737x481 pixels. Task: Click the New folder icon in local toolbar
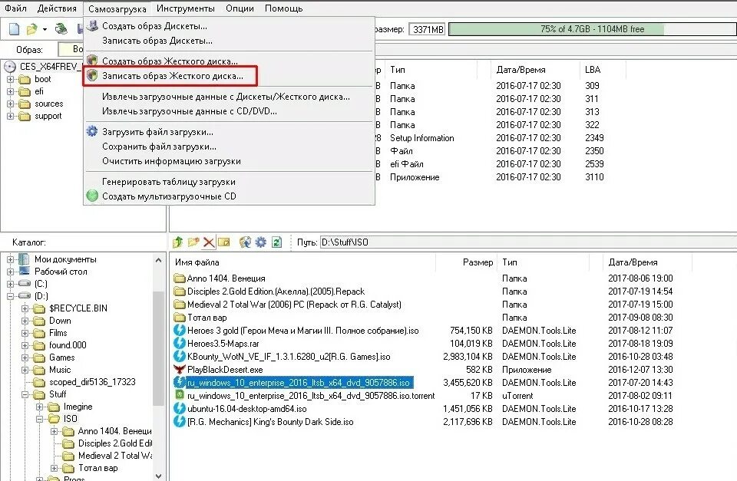point(193,242)
